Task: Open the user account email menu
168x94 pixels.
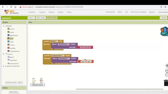Action: (x=163, y=12)
